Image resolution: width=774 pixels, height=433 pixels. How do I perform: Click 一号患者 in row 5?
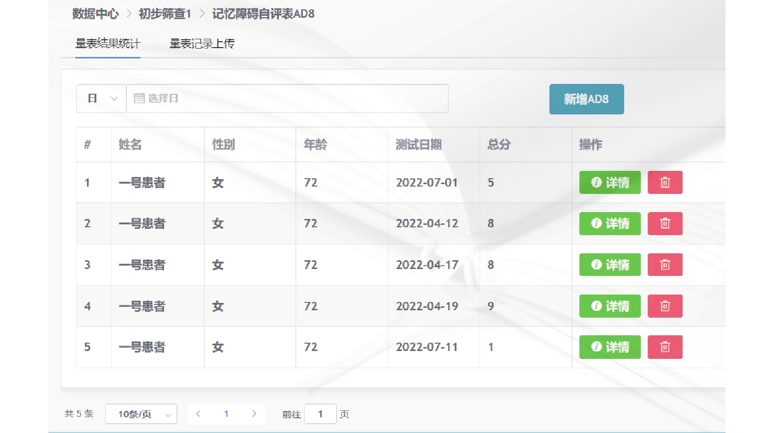coord(142,347)
